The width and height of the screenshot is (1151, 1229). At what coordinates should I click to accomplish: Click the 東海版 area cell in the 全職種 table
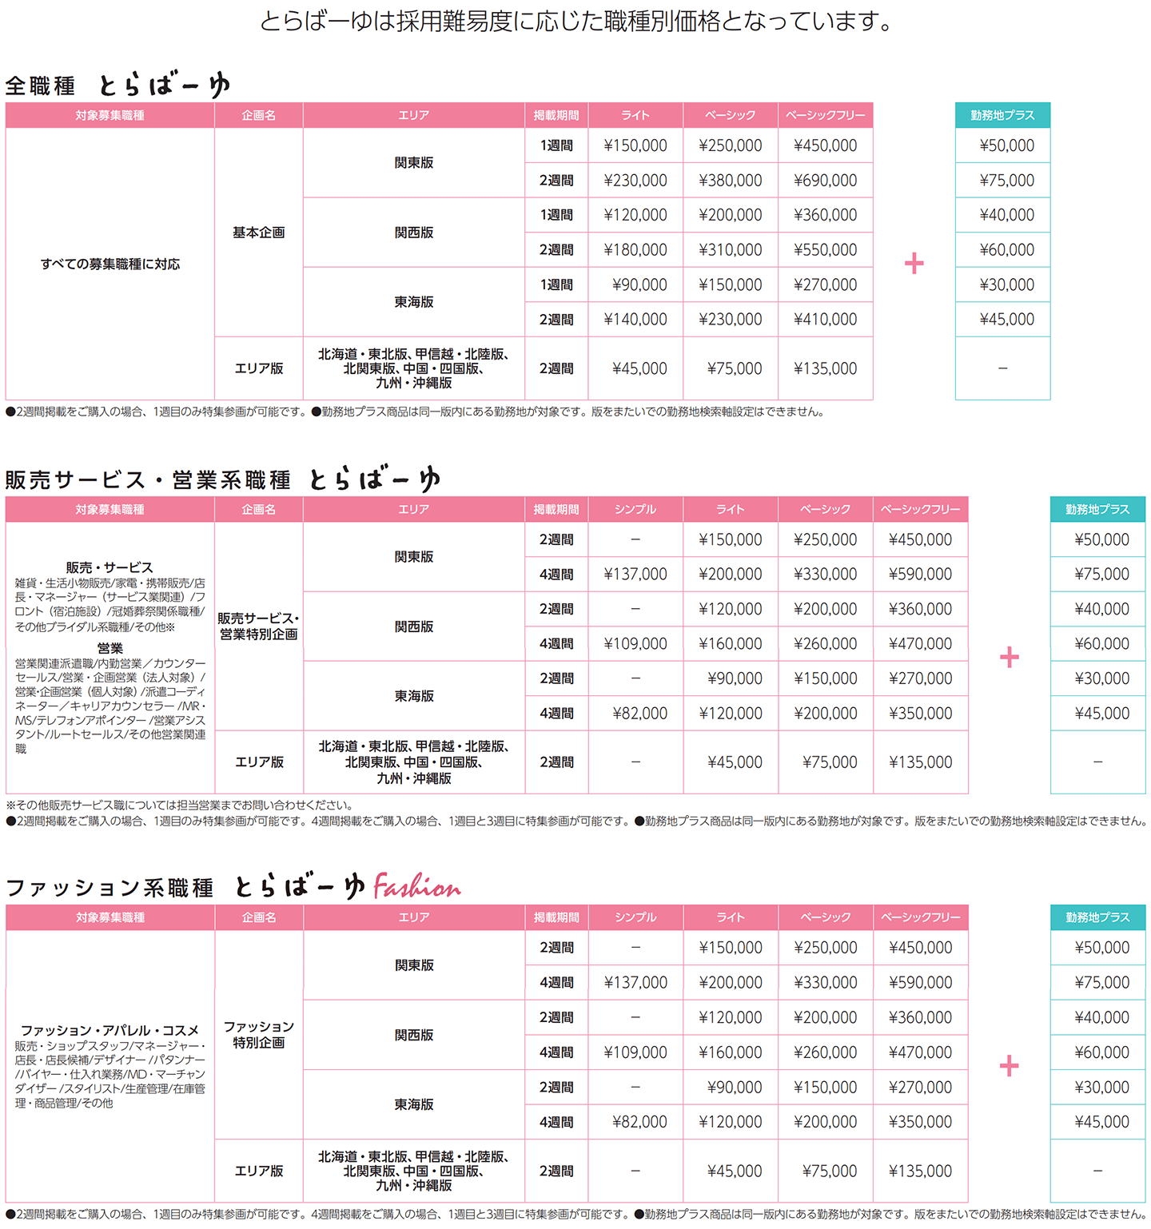414,302
